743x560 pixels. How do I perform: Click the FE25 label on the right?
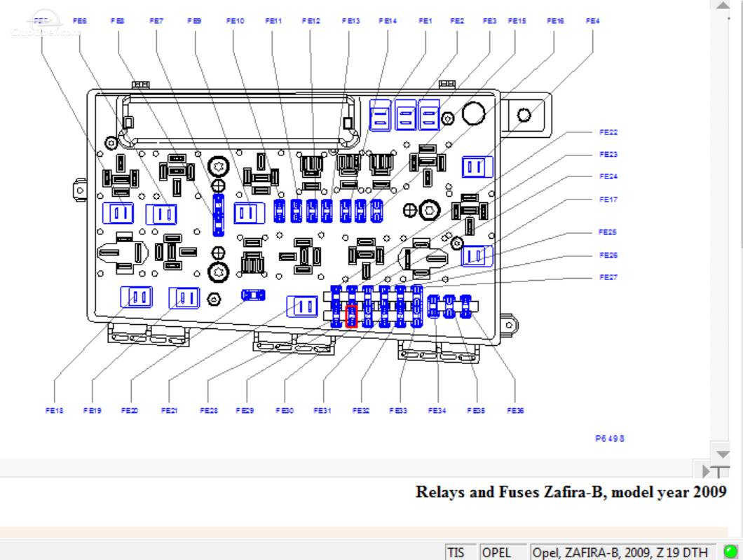coord(608,232)
